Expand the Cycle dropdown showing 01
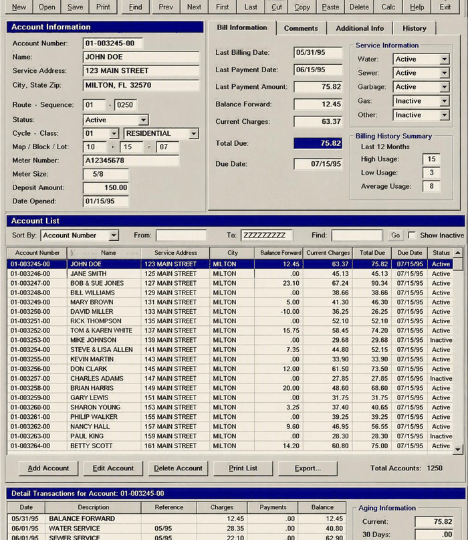The width and height of the screenshot is (468, 540). coord(114,134)
